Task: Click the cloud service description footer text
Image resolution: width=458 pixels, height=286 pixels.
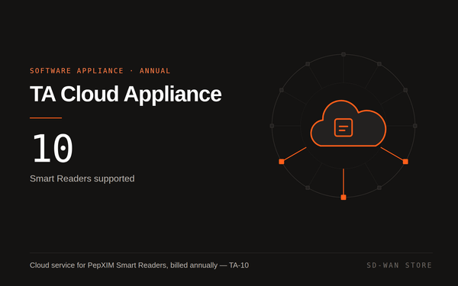Action: point(140,265)
